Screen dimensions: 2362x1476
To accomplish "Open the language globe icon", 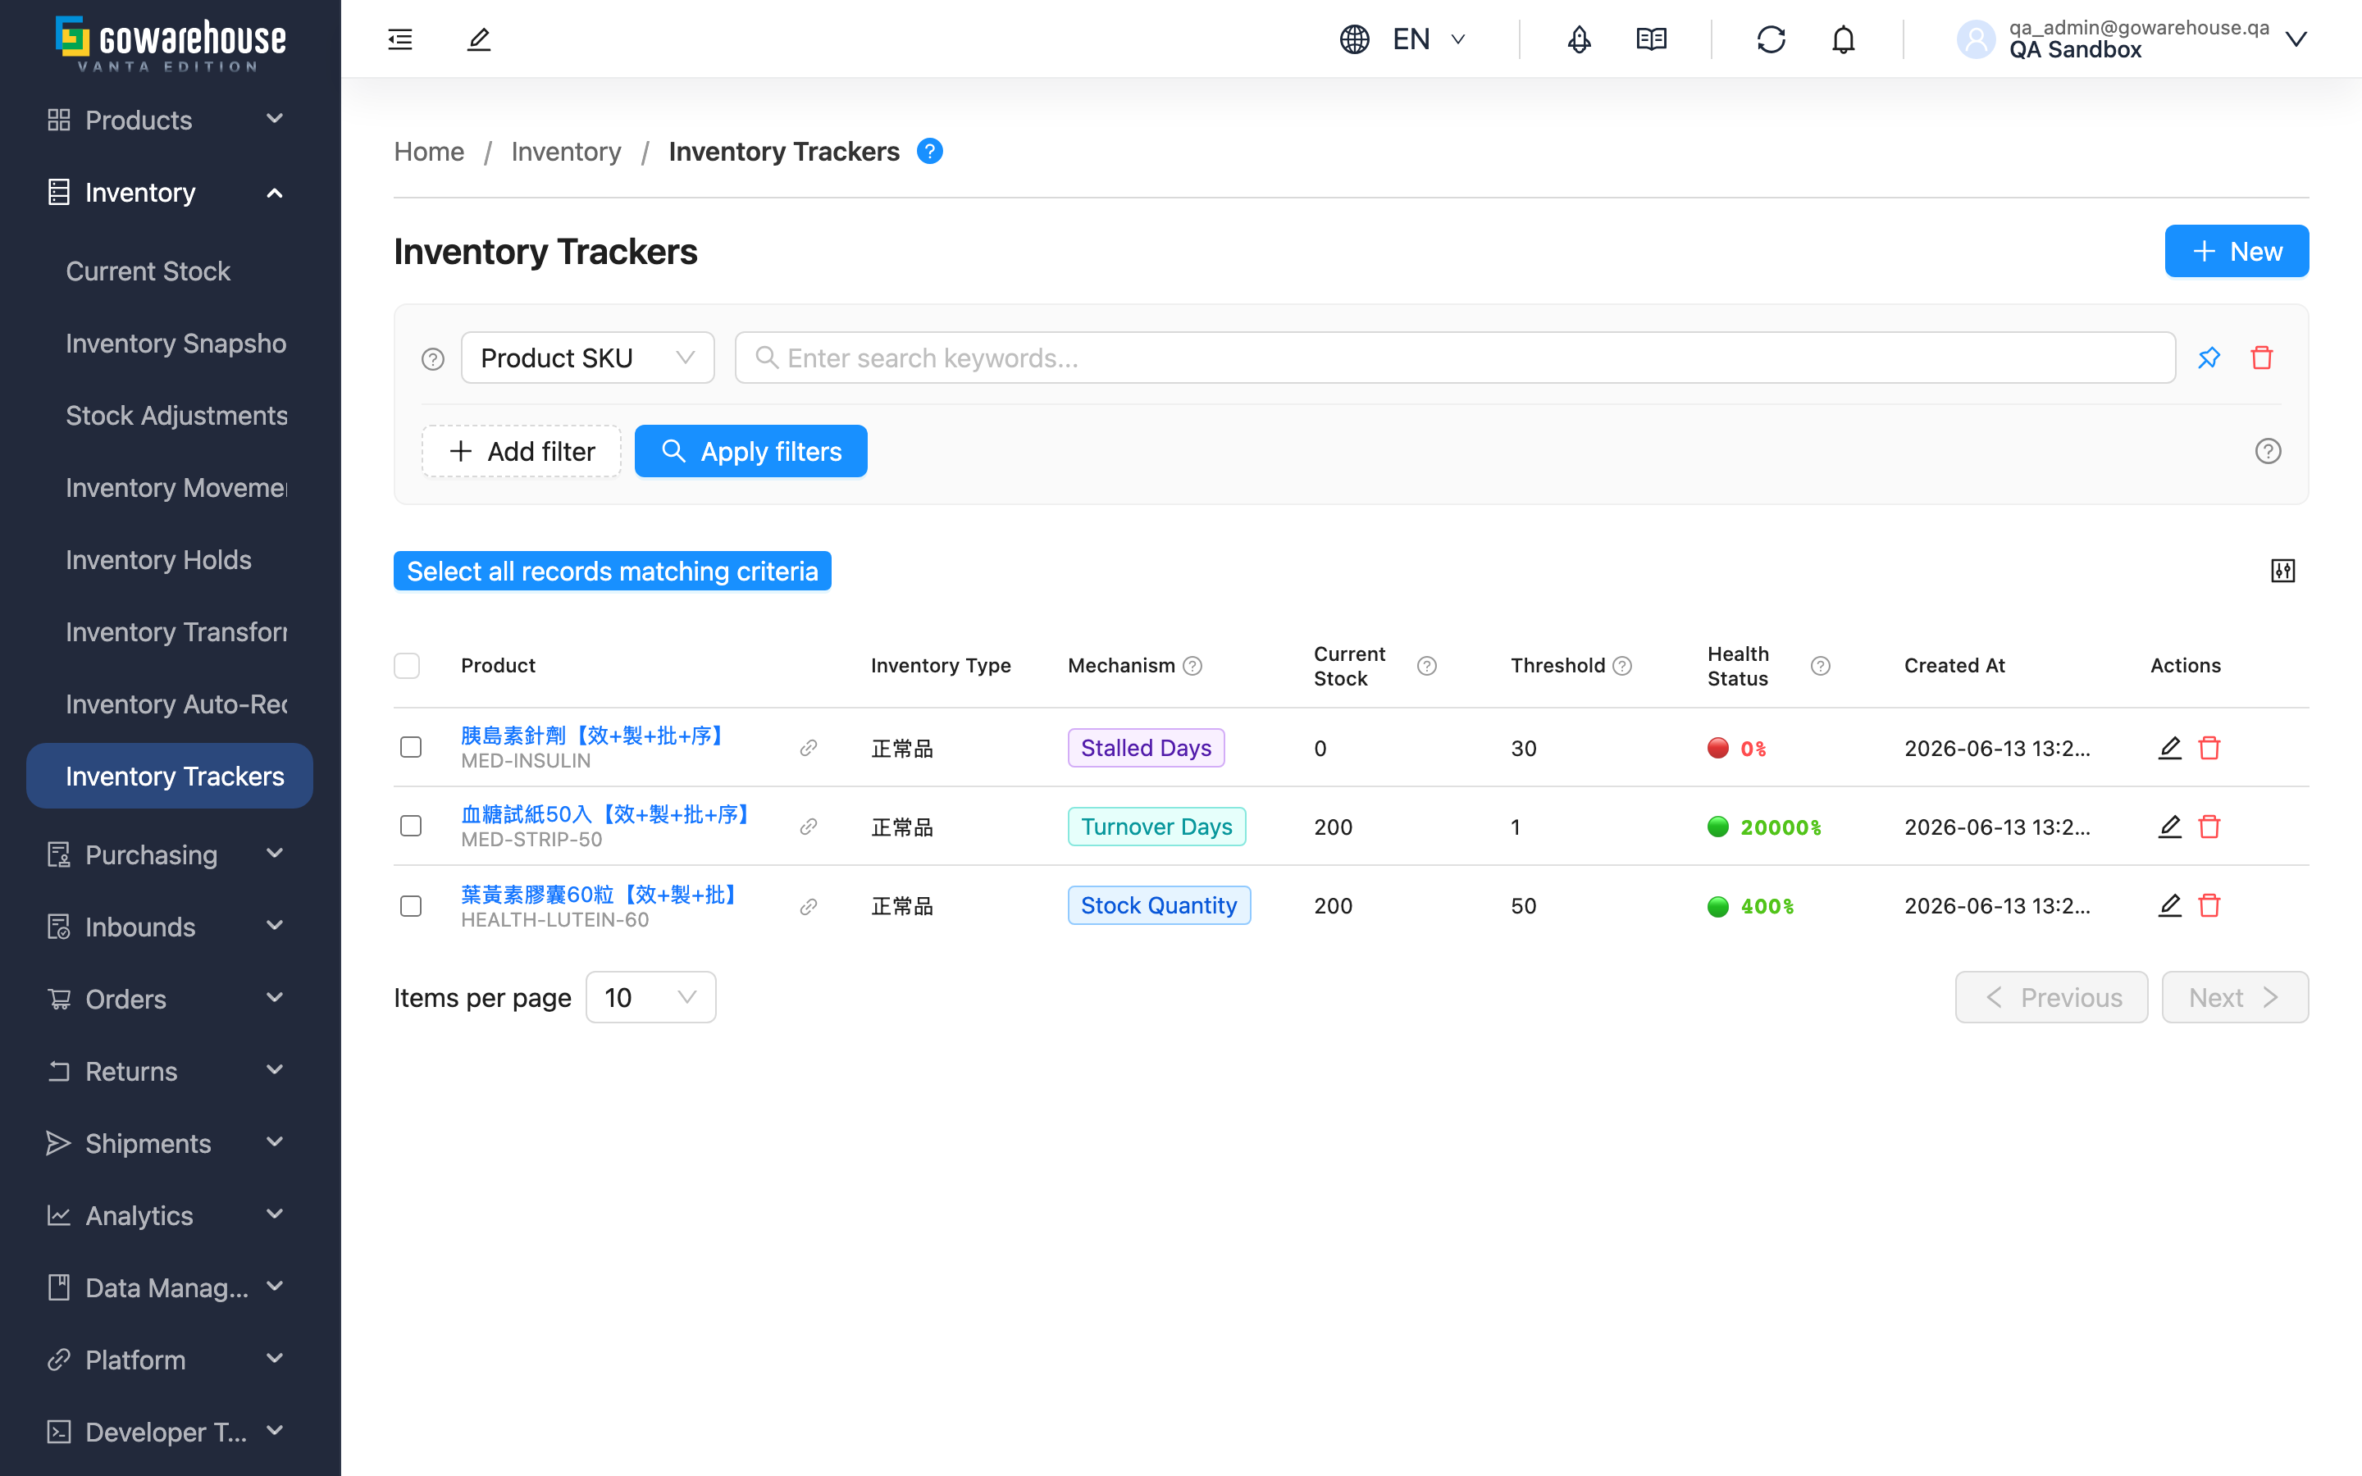I will [1355, 39].
